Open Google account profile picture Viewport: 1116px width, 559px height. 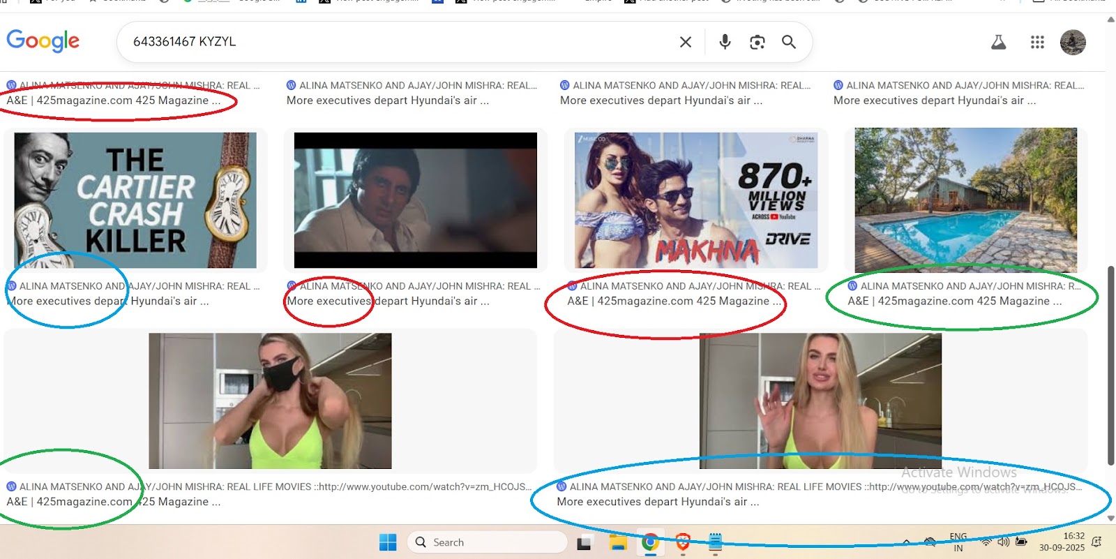pyautogui.click(x=1073, y=43)
